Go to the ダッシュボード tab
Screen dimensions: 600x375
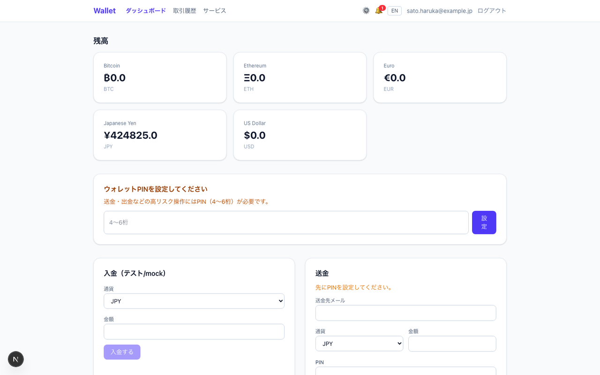tap(146, 10)
